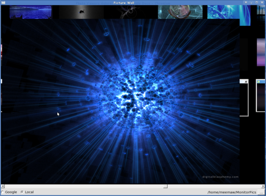Click the up-arrow shade button in the title bar
266x196 pixels.
click(246, 2)
